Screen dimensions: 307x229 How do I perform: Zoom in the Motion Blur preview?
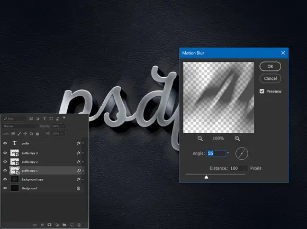tap(237, 139)
